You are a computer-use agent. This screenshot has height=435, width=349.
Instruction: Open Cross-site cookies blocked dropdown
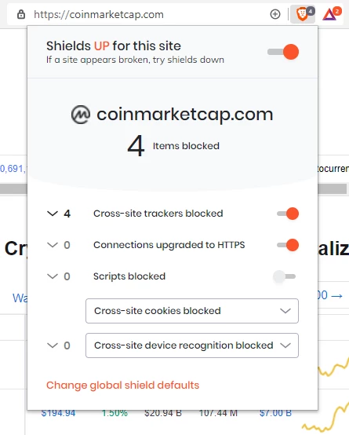point(192,311)
